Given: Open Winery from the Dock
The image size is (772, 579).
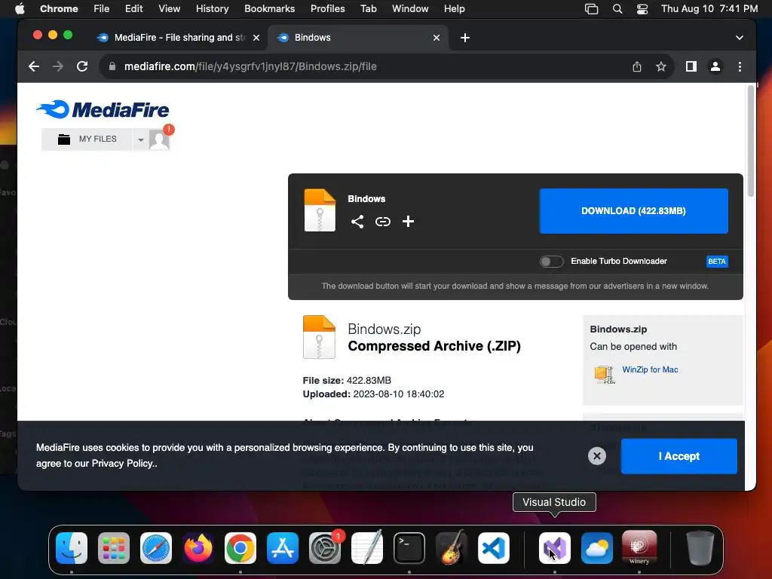Looking at the screenshot, I should click(639, 548).
